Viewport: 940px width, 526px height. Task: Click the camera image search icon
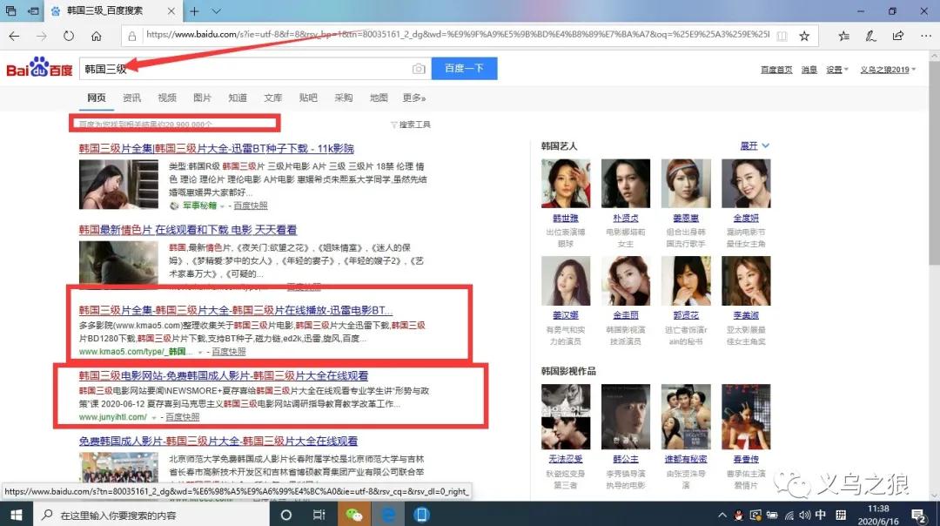[419, 69]
